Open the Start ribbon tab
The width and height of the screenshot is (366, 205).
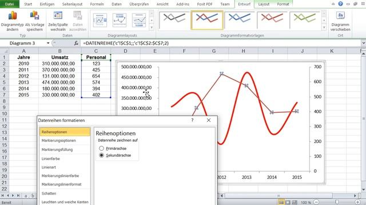(28, 4)
